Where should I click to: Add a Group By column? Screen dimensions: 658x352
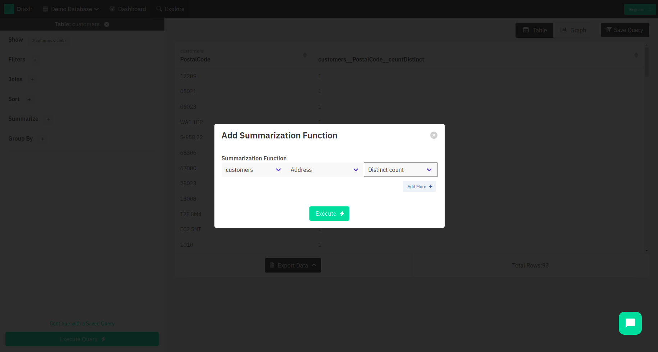pyautogui.click(x=42, y=139)
